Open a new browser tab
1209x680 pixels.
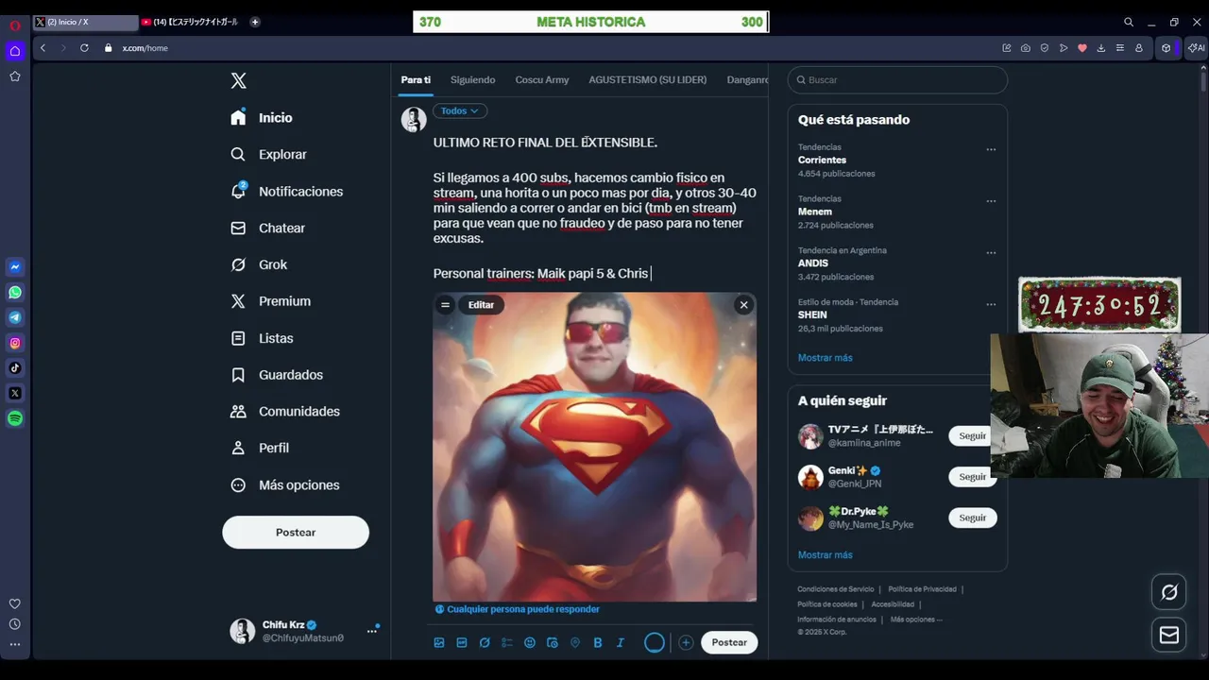point(255,22)
